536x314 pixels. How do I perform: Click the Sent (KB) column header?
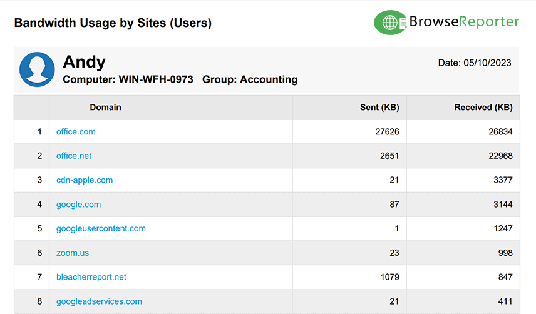[379, 108]
